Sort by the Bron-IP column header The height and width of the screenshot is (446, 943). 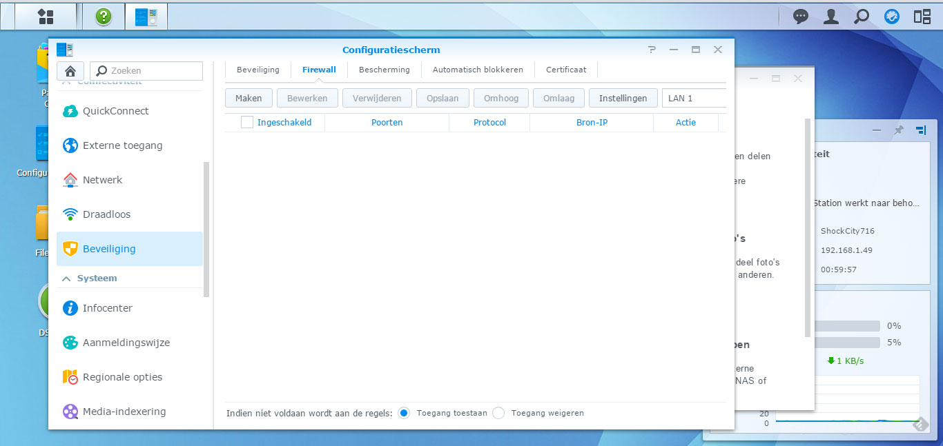click(592, 122)
